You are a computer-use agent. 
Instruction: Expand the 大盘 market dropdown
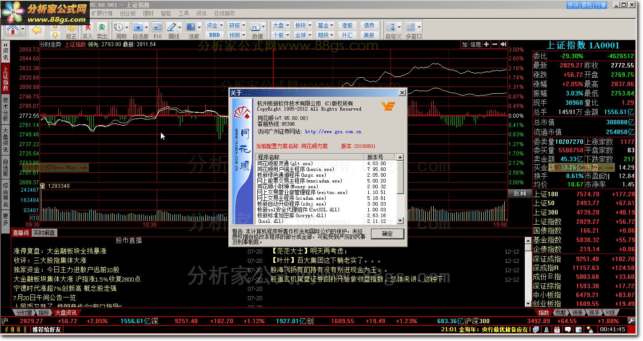(288, 26)
